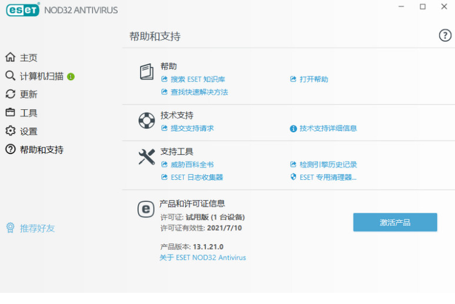Viewport: 455px width, 304px height.
Task: Open the 威胁百科全书 link
Action: [192, 165]
